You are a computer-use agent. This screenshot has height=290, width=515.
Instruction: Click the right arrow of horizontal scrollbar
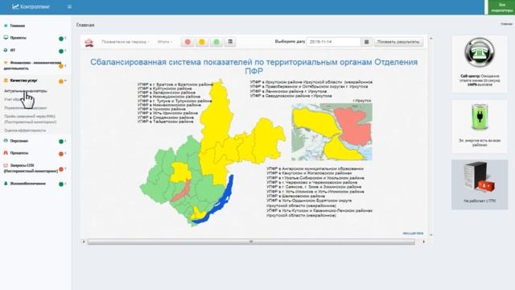coord(424,242)
